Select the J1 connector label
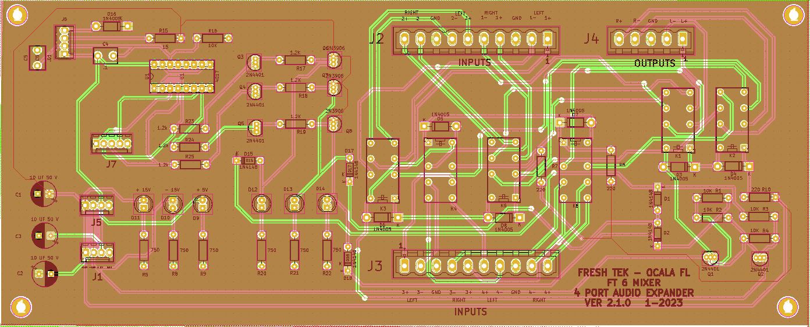810x327 pixels. pos(97,276)
